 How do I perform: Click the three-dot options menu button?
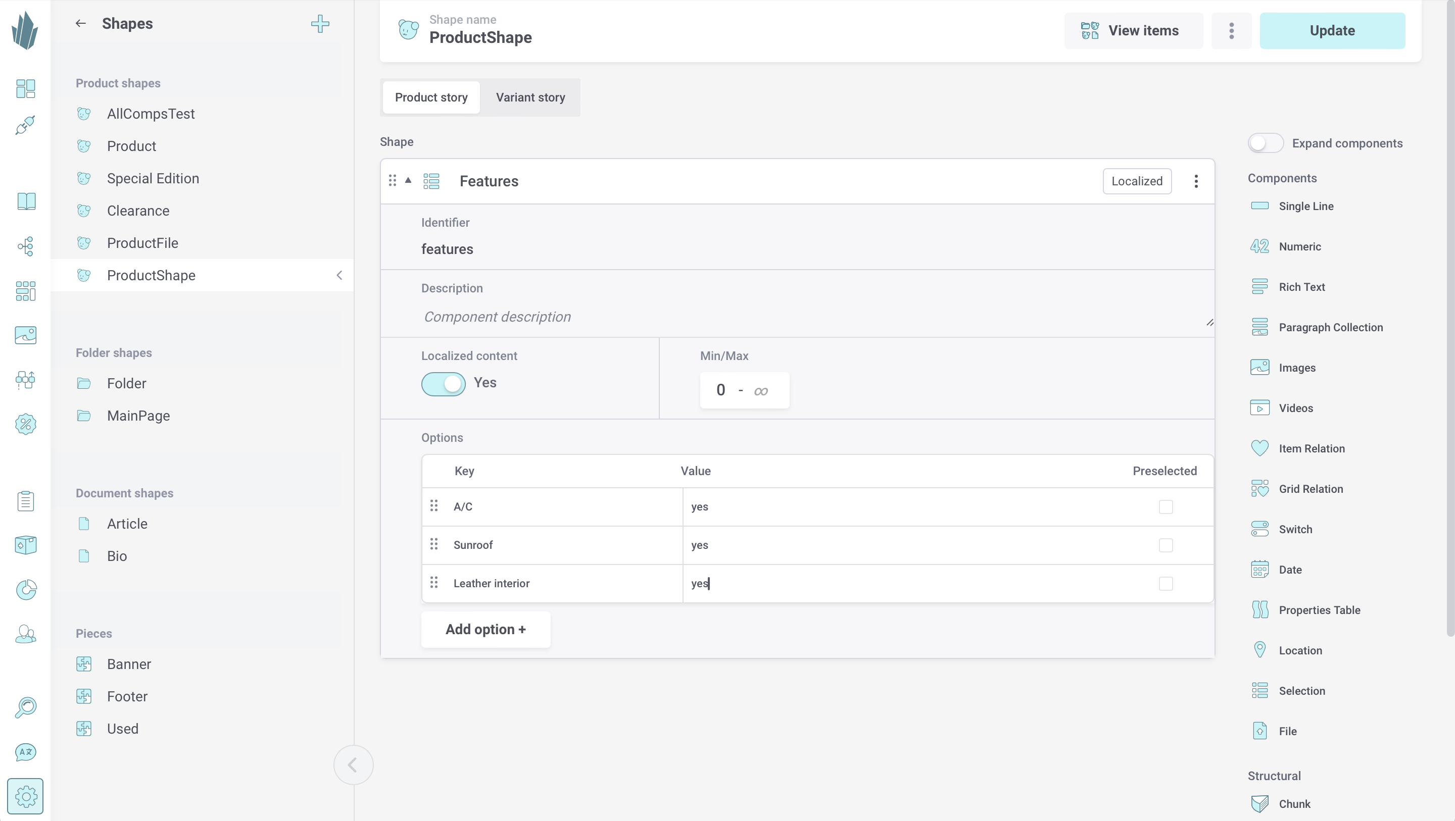point(1231,29)
